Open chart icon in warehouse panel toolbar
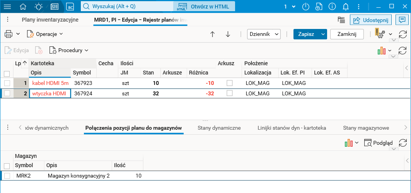 coord(349,143)
